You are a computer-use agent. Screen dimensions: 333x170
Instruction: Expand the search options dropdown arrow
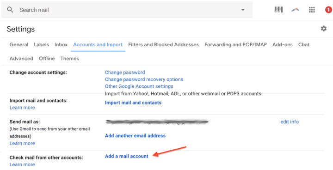[243, 10]
